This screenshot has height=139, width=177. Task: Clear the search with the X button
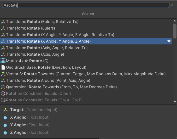(x=172, y=5)
